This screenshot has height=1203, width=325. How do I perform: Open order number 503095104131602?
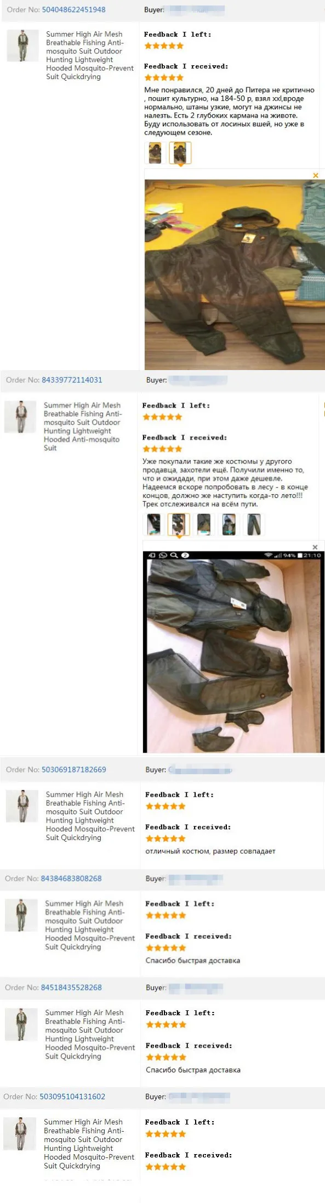(x=72, y=1096)
